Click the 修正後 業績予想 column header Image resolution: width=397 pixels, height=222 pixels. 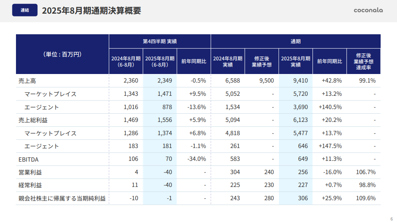(261, 62)
